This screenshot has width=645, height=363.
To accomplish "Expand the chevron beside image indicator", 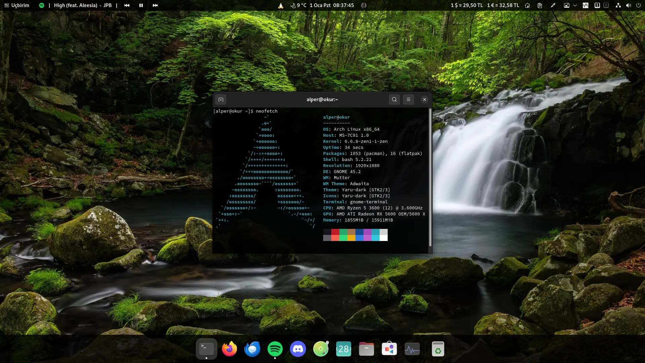I will click(x=575, y=5).
